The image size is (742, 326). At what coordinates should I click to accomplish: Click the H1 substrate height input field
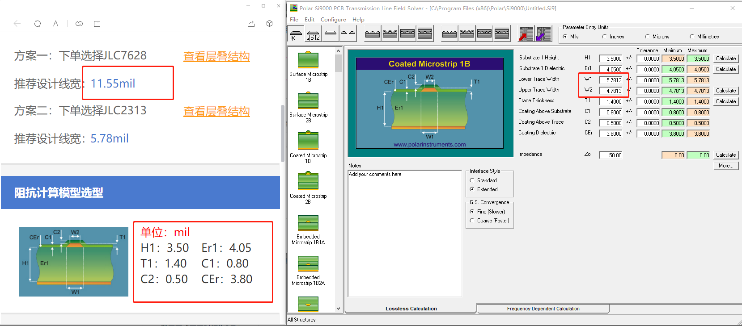coord(611,59)
